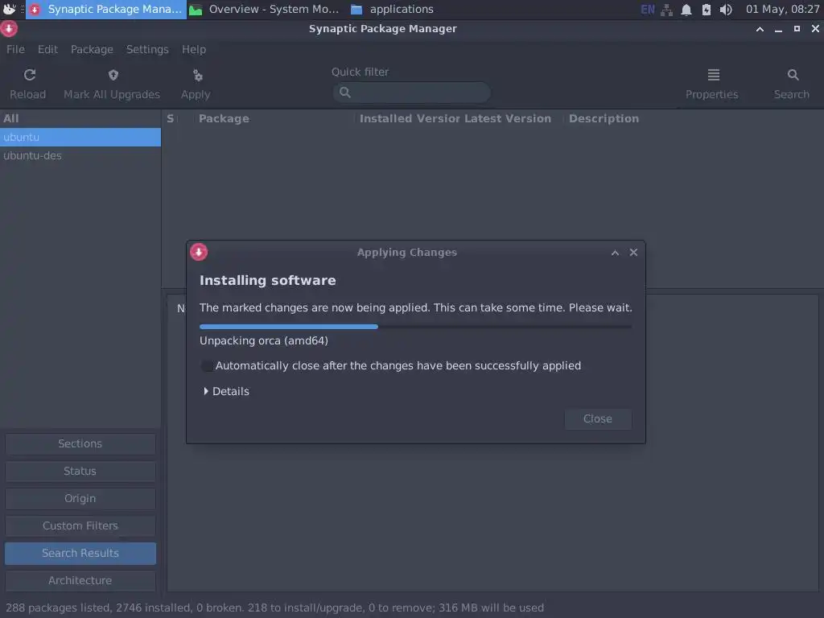Expand the Details section

pyautogui.click(x=226, y=392)
